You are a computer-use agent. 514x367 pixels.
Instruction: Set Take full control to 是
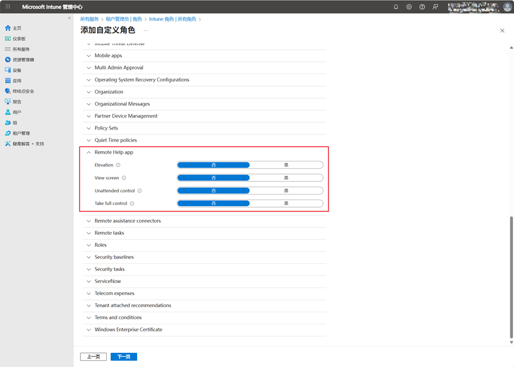pos(286,204)
